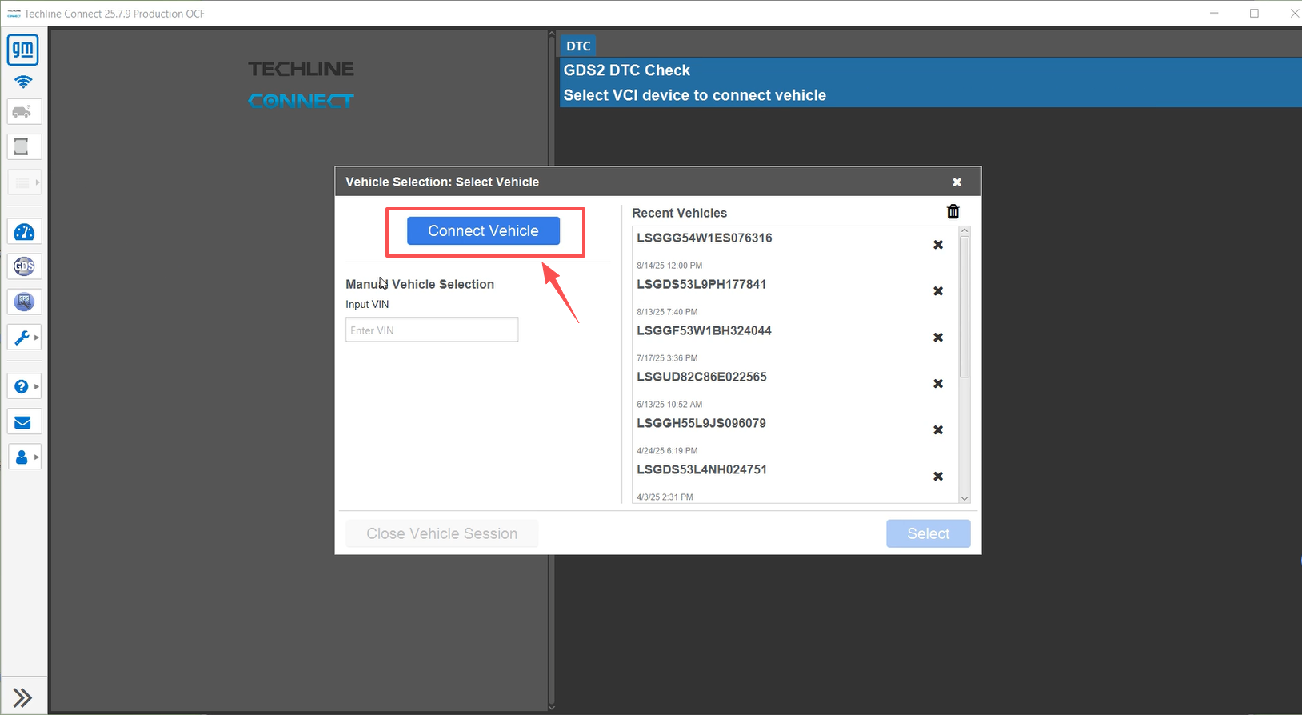Launch SPS programming tool icon

(24, 302)
